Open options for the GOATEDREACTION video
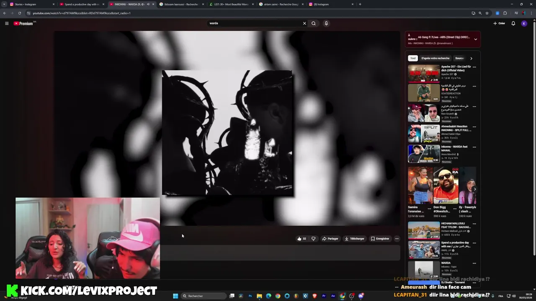This screenshot has width=536, height=301. coord(474,86)
